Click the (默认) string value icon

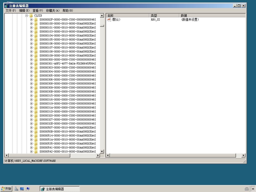pyautogui.click(x=109, y=19)
